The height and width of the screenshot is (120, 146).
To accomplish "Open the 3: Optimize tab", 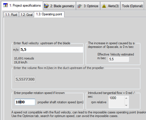I will tap(88, 6).
